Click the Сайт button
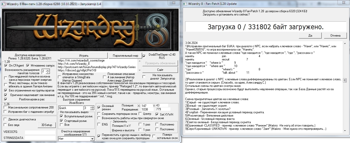The width and height of the screenshot is (350, 143). (x=160, y=70)
